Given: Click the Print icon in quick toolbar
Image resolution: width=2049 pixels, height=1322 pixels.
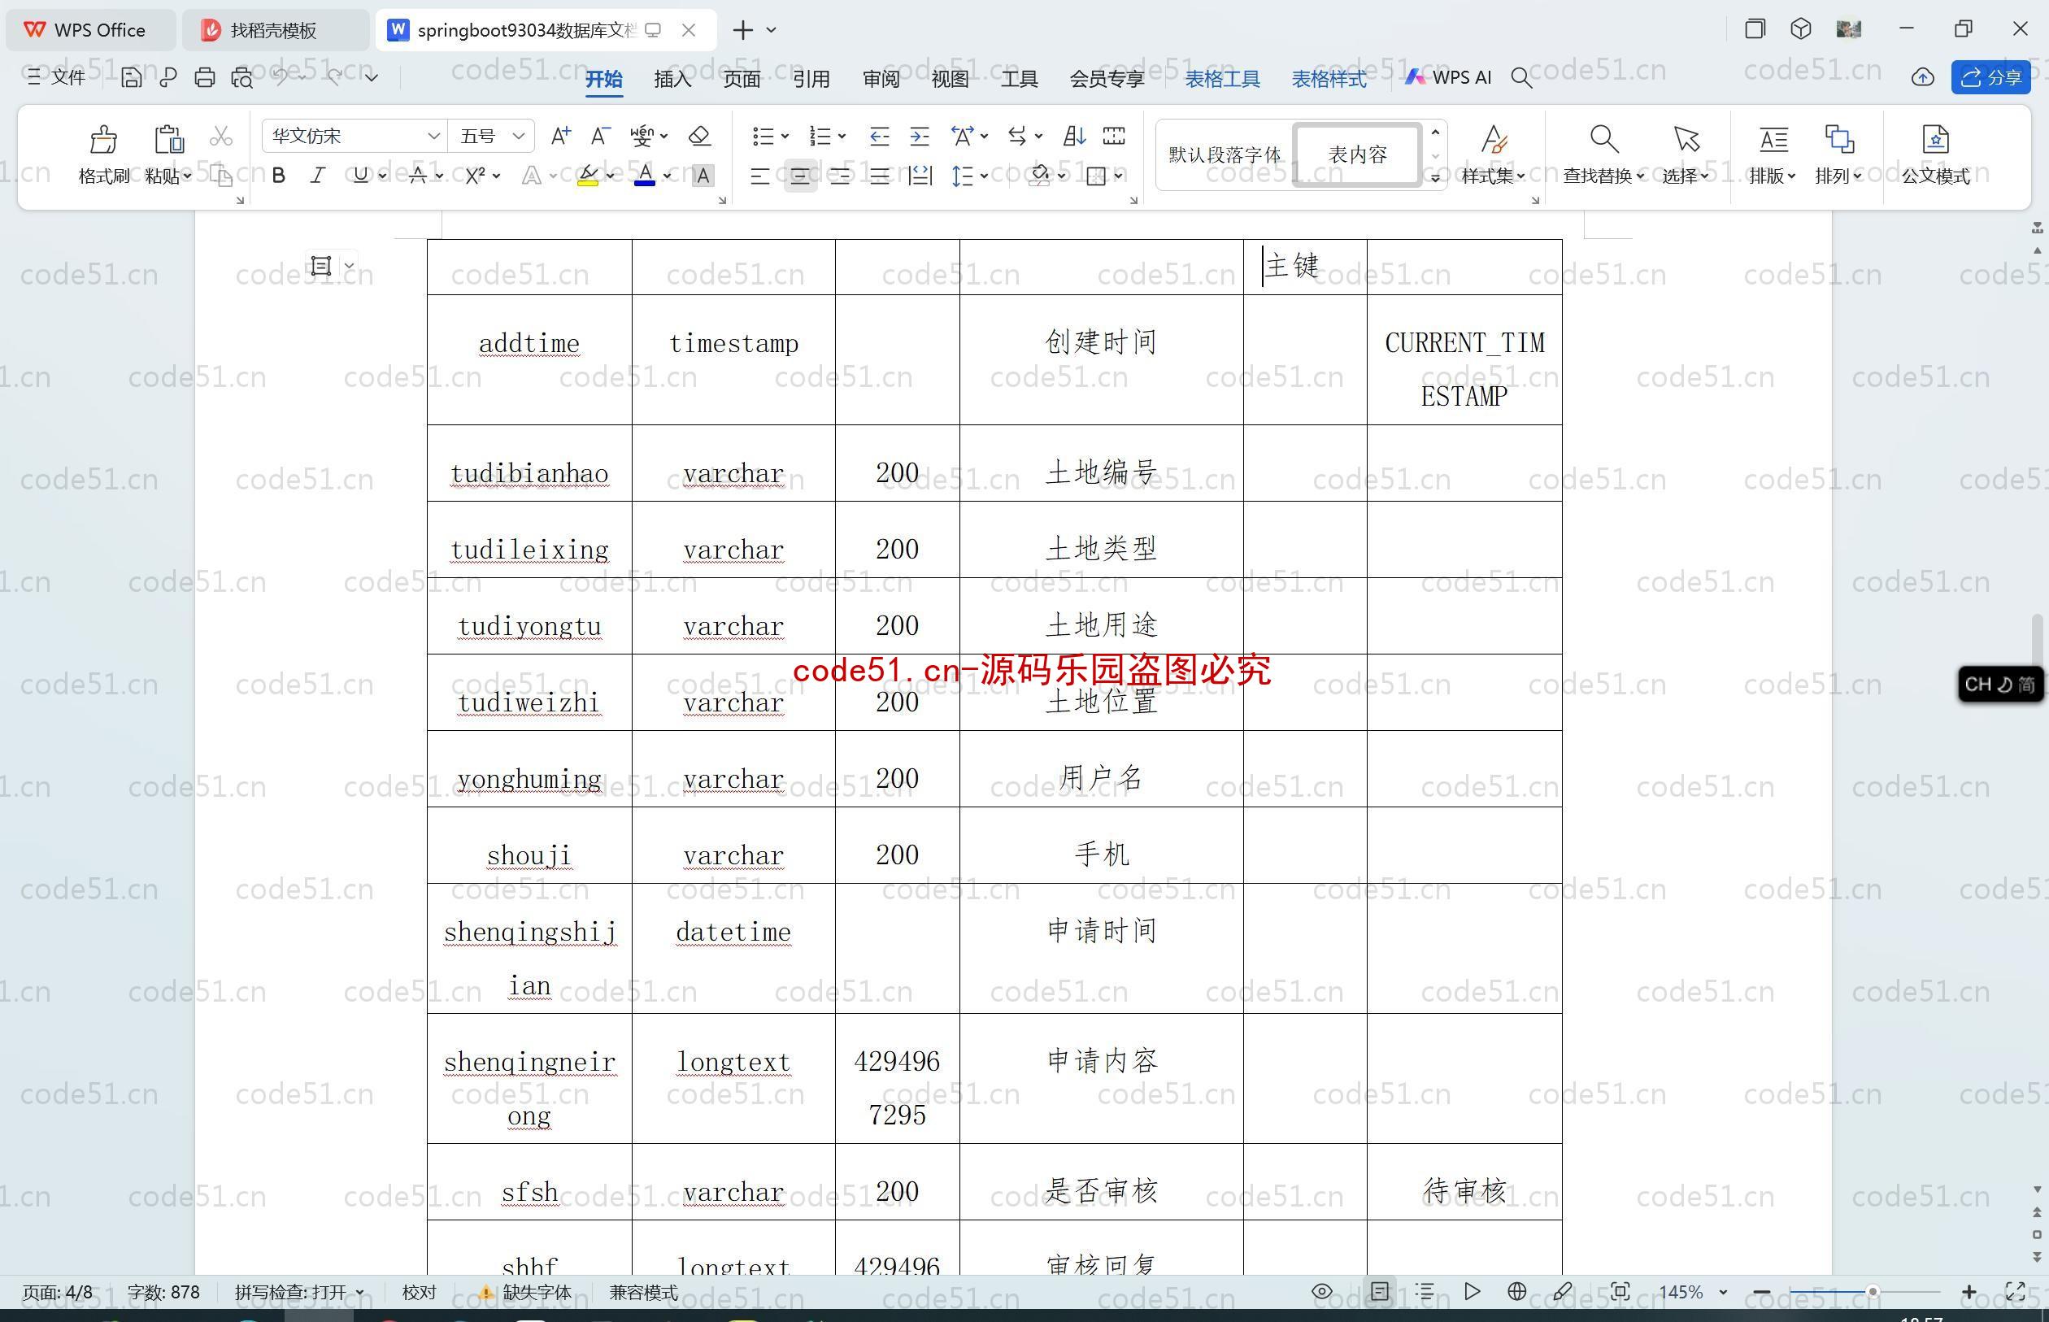Looking at the screenshot, I should tap(204, 77).
